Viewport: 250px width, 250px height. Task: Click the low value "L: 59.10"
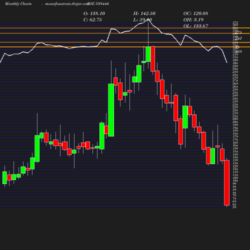[142, 19]
